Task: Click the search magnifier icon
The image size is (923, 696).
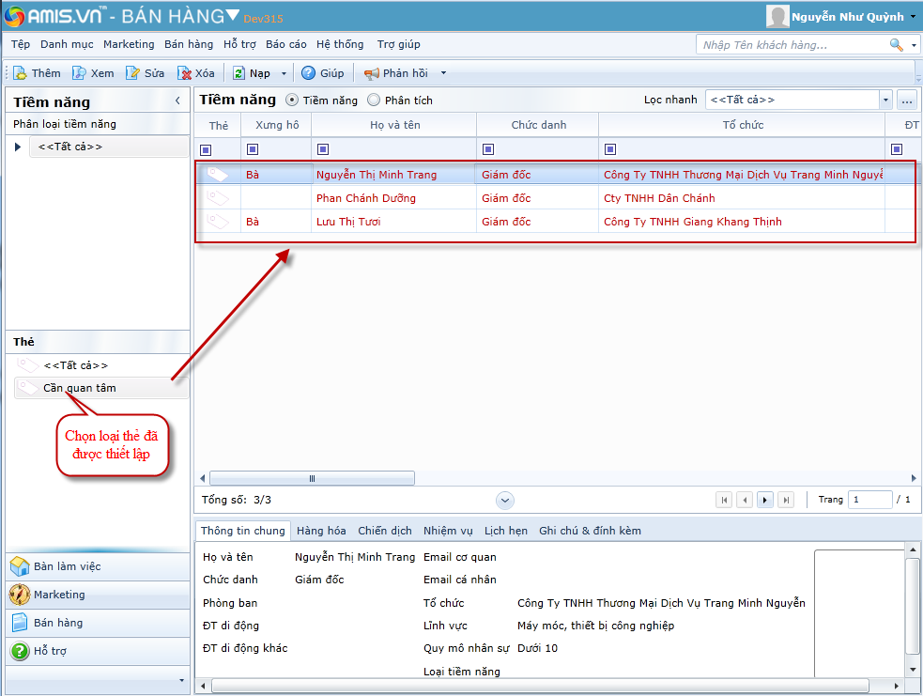Action: pos(896,44)
